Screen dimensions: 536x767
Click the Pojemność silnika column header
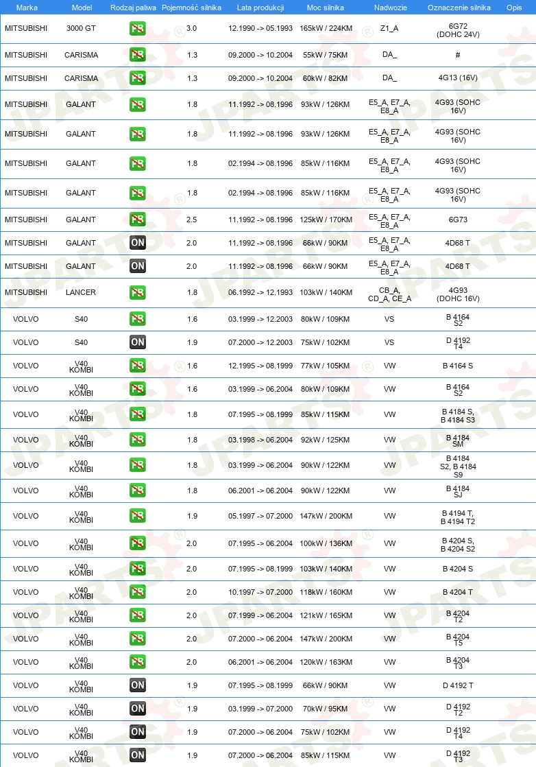click(x=191, y=8)
